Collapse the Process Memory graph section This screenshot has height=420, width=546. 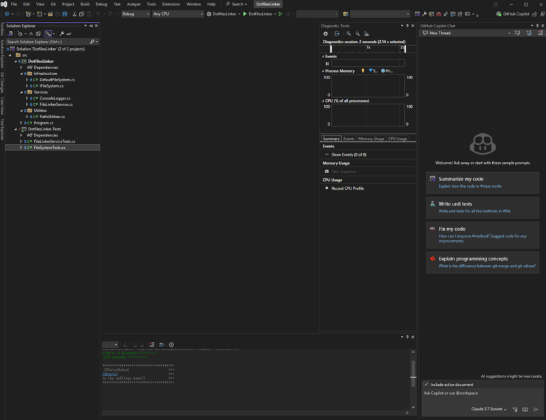[x=323, y=71]
